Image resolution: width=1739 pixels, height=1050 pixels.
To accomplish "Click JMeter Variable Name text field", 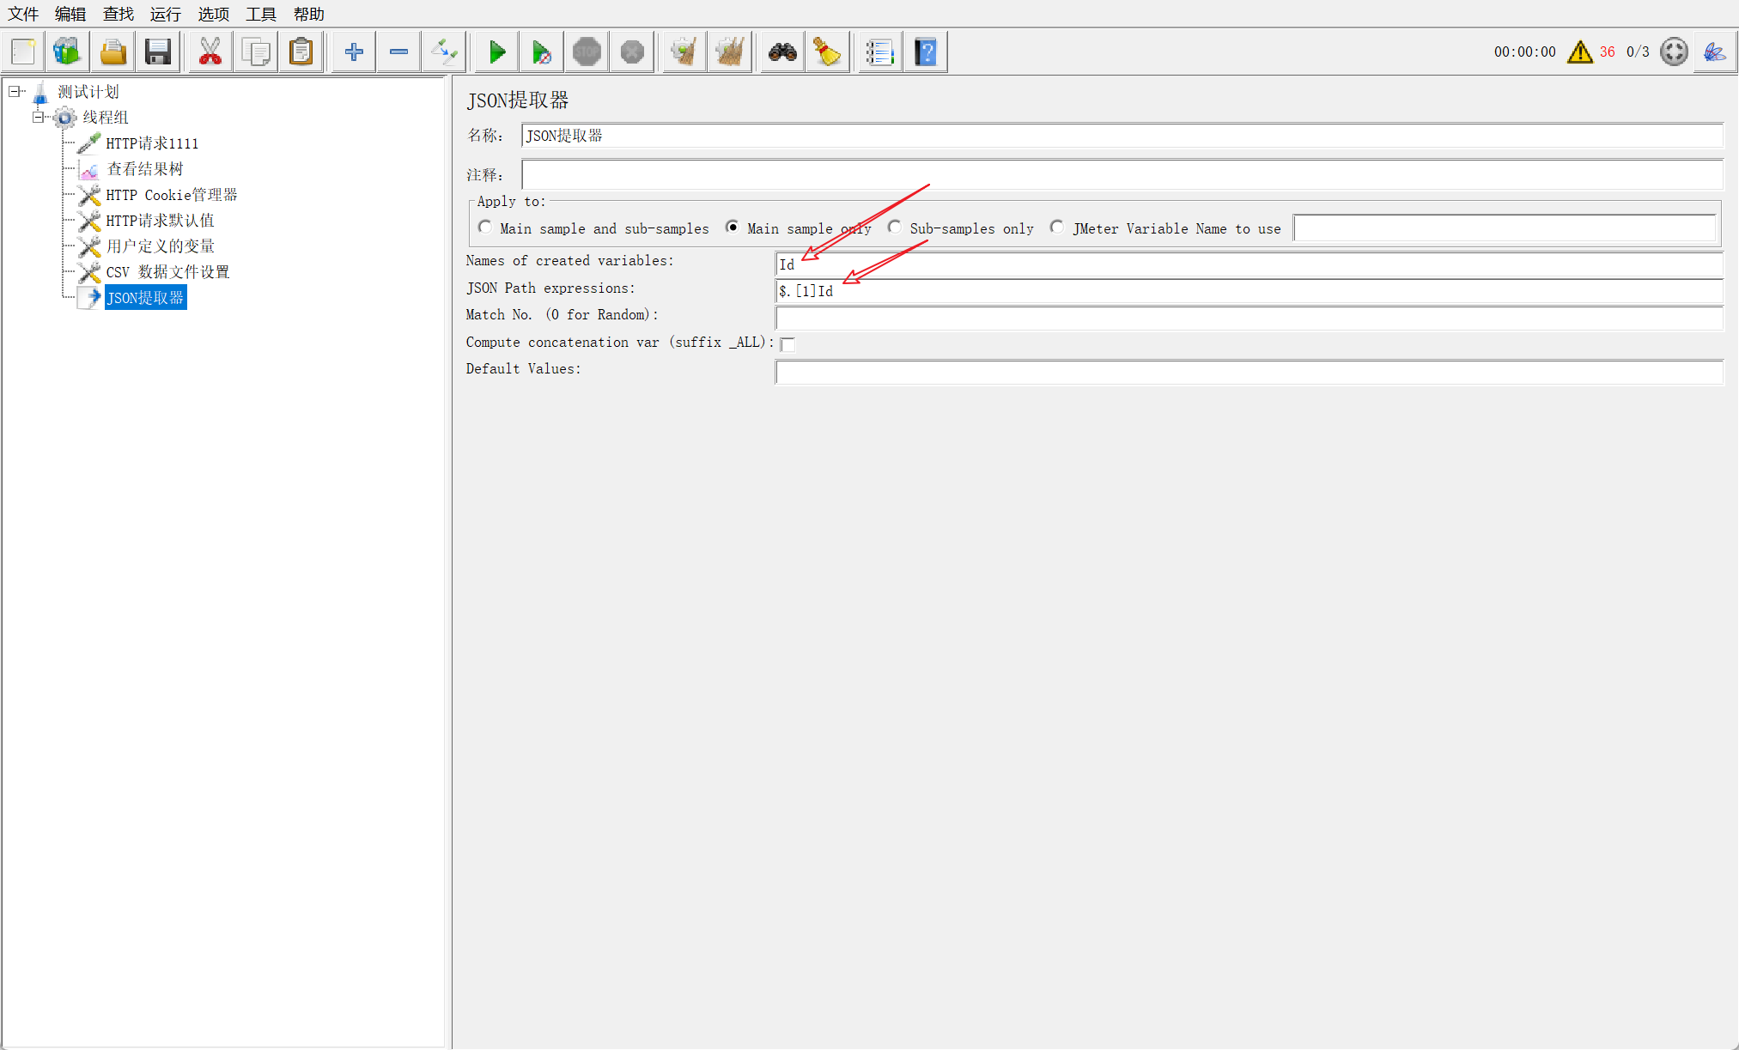I will pos(1505,228).
